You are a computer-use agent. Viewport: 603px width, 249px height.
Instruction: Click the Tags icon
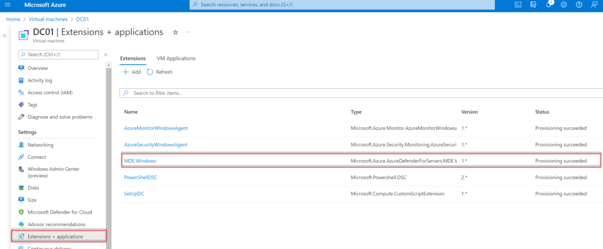click(22, 105)
